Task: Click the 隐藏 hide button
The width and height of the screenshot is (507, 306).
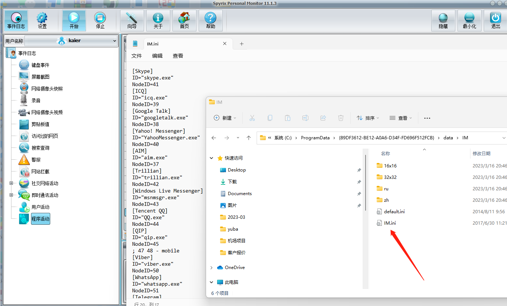Action: pos(443,20)
